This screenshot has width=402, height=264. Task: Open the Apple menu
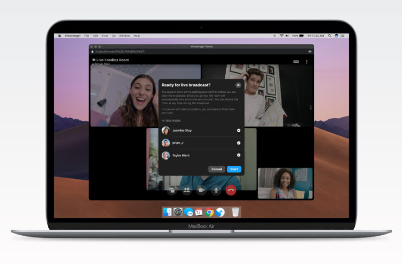tap(60, 36)
